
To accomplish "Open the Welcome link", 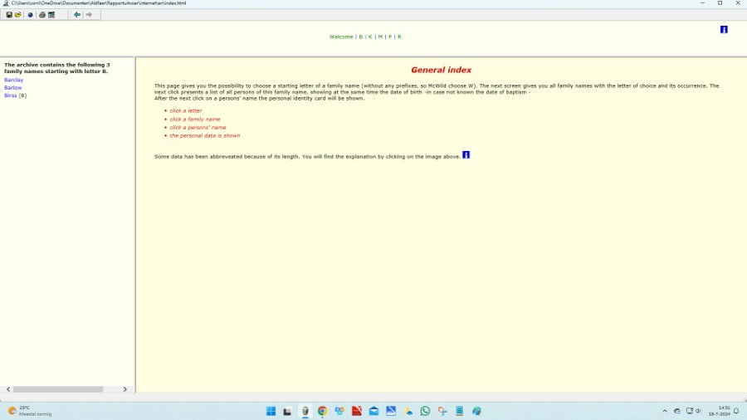I will pyautogui.click(x=340, y=37).
